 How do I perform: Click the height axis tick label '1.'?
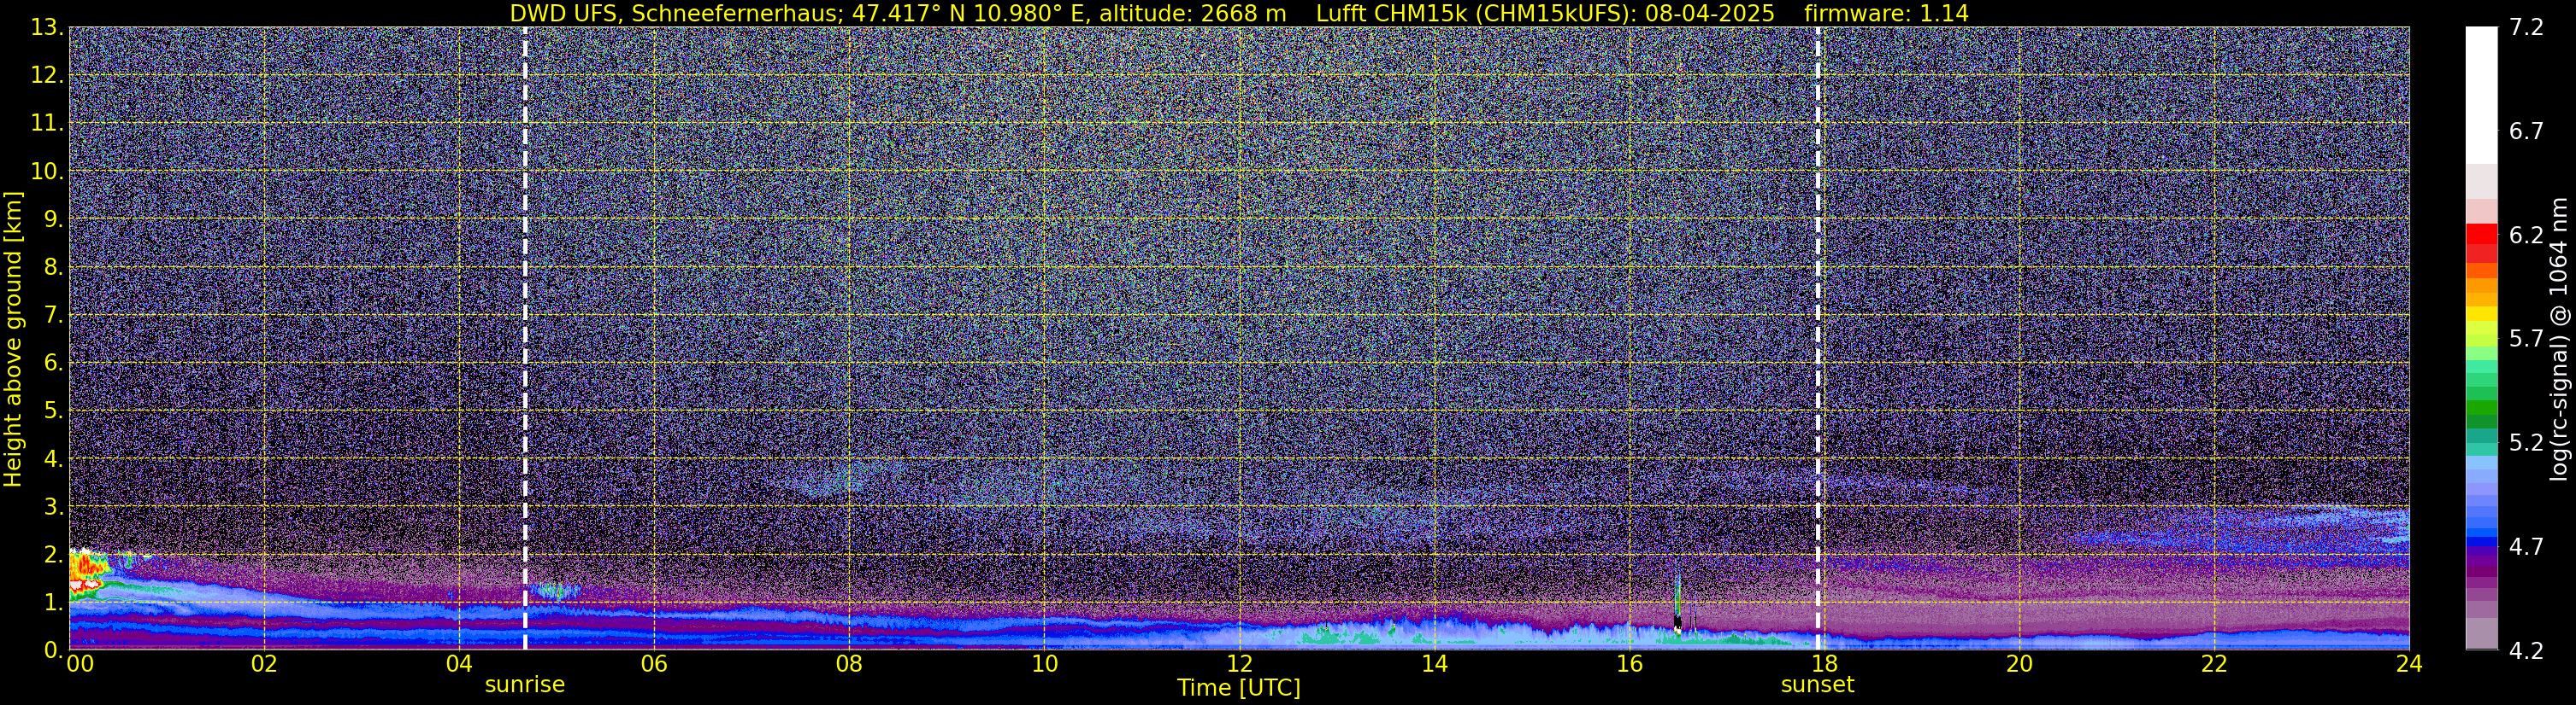[x=54, y=602]
